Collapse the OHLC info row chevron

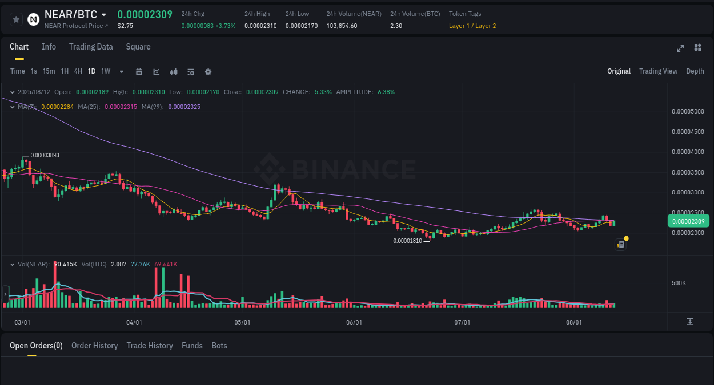pos(12,91)
